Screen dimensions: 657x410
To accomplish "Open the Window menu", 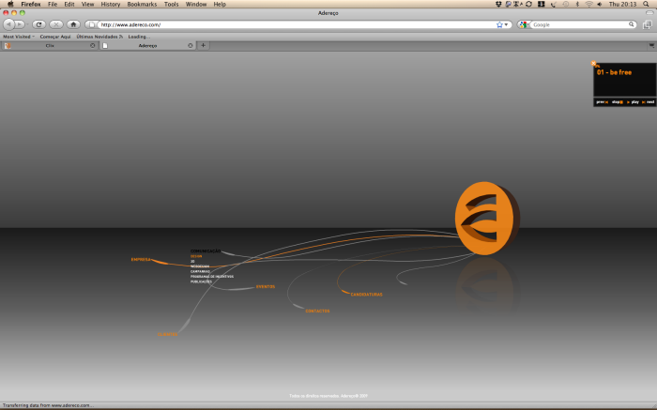I will tap(196, 4).
